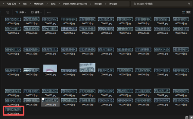Screen dimensions: 193x119
Task: Expand the chevron between Matouch and data
Action: point(47,4)
